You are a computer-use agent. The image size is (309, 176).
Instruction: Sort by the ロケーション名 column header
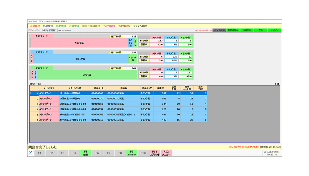75,88
